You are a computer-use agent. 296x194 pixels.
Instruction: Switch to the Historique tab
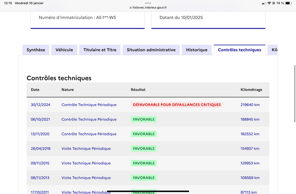coord(197,50)
